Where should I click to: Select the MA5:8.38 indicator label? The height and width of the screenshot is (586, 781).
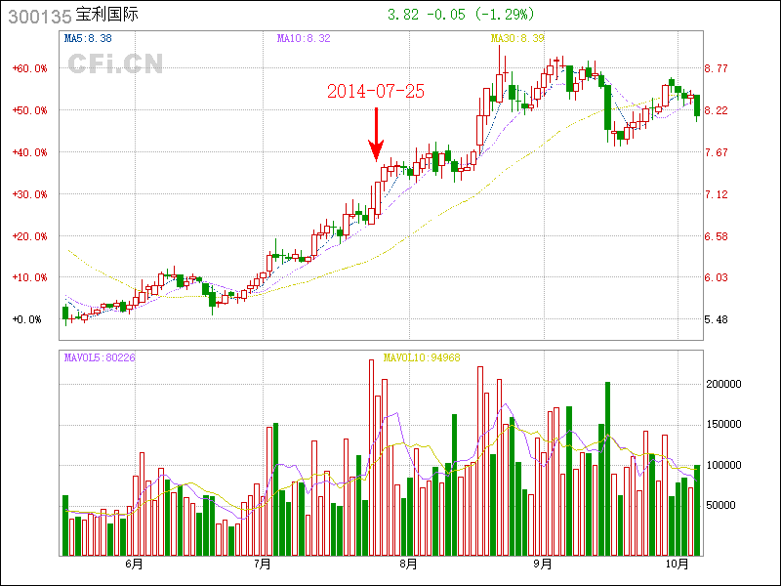tap(88, 38)
